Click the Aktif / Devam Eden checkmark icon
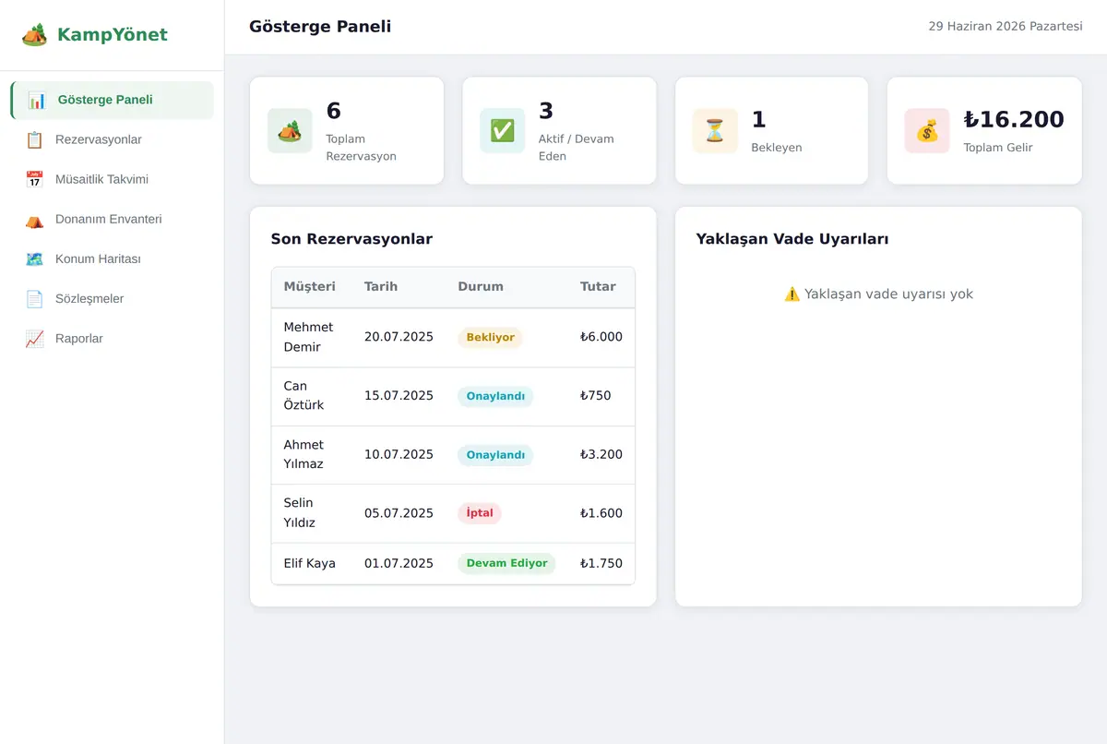Image resolution: width=1107 pixels, height=744 pixels. click(x=502, y=131)
